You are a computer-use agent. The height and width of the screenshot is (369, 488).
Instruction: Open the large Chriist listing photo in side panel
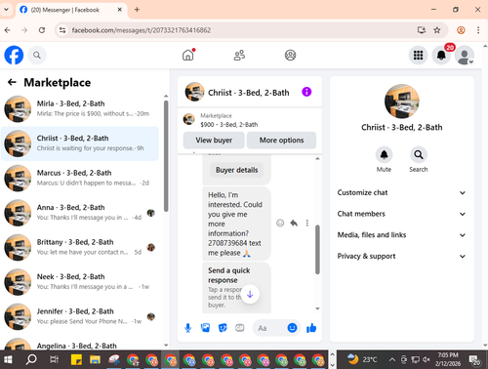pos(402,102)
